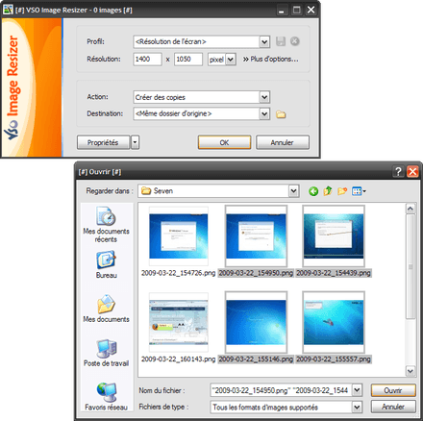Click the Plus d'options link

pos(271,59)
